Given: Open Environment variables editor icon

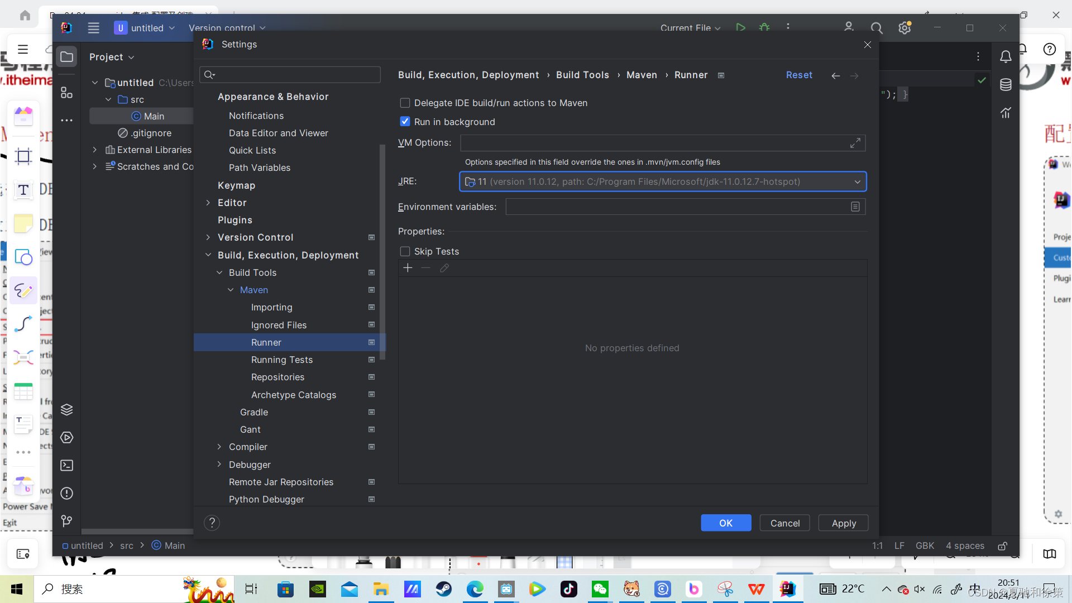Looking at the screenshot, I should pos(855,207).
